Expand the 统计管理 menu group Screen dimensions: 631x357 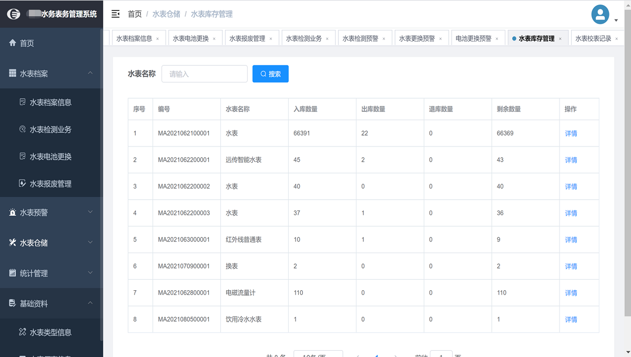(90, 273)
